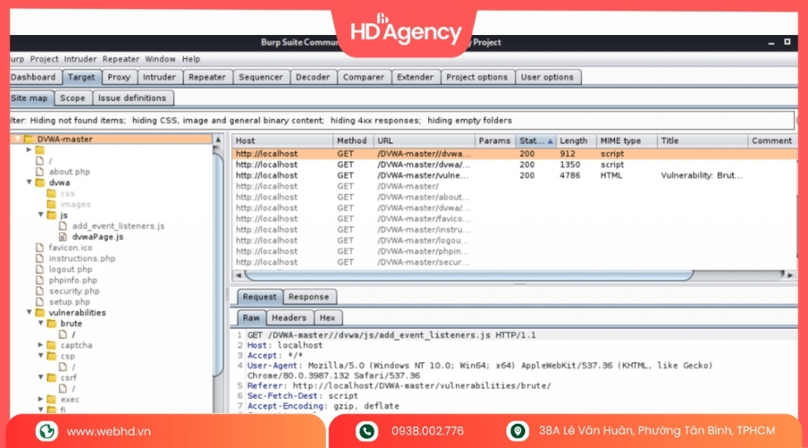This screenshot has width=808, height=448.
Task: Collapse the csrf folder node
Action: [40, 377]
